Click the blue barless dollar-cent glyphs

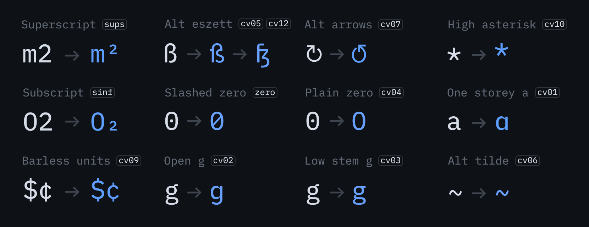click(105, 191)
